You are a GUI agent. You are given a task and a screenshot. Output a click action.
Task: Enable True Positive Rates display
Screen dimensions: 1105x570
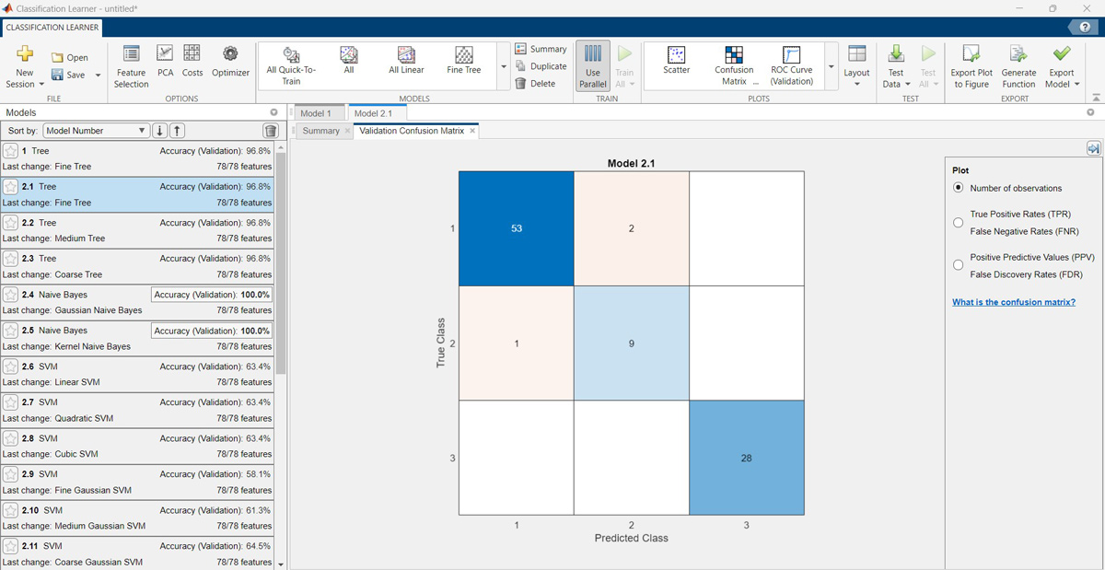point(958,222)
